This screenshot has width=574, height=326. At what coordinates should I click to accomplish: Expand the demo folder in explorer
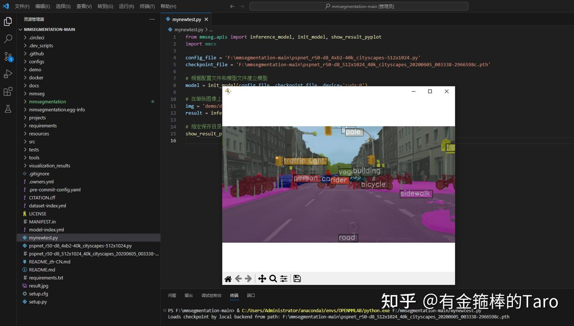(x=35, y=70)
